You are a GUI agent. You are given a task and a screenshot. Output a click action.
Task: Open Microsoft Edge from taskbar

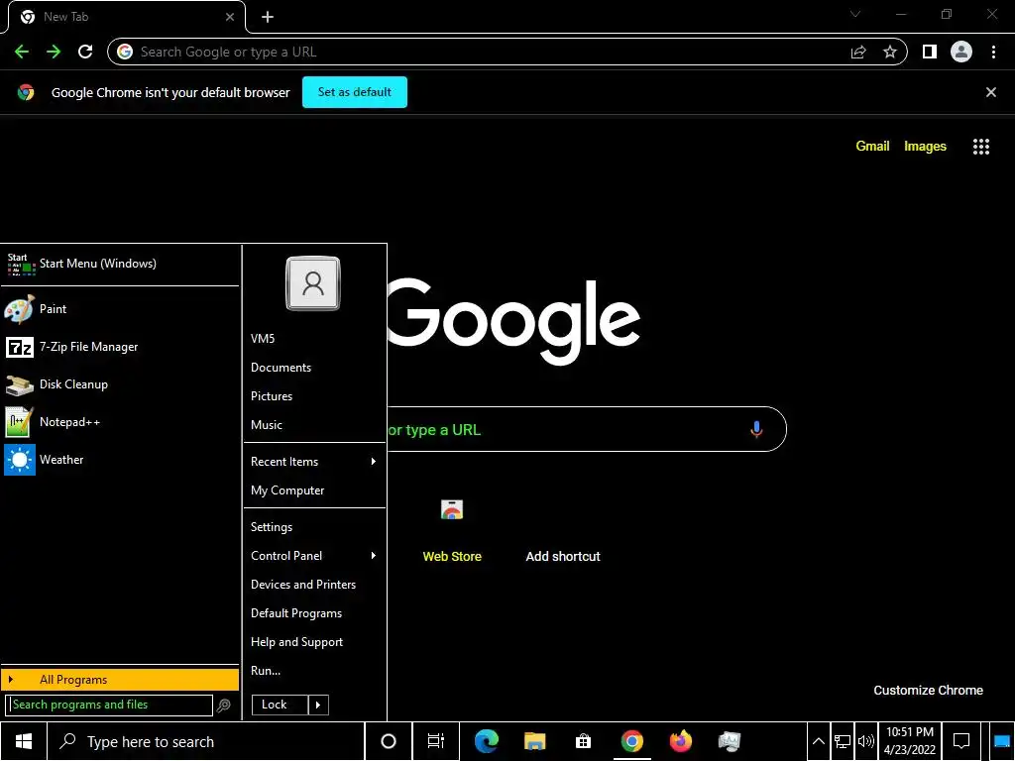(x=486, y=741)
